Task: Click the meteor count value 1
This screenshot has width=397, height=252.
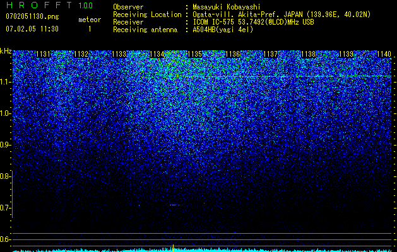Action: coord(90,29)
